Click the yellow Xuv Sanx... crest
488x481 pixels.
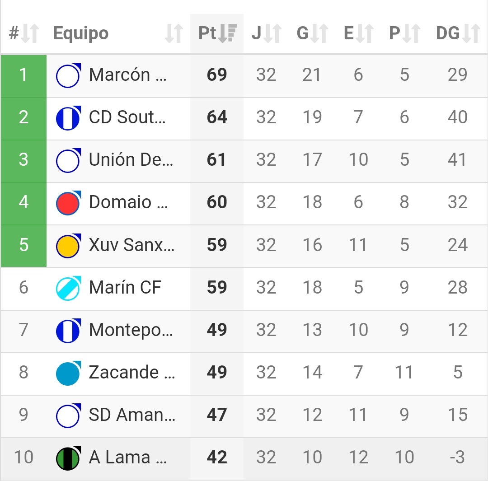point(68,246)
